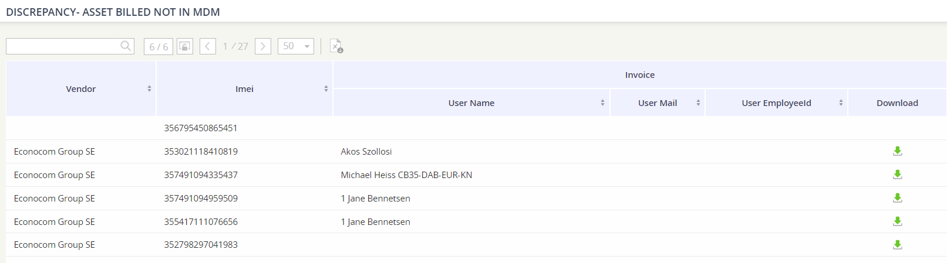Sort by Imei column

coord(326,88)
